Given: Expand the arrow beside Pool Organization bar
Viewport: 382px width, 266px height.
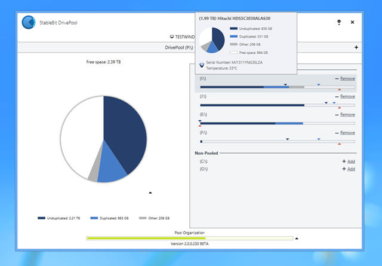Looking at the screenshot, I should pyautogui.click(x=297, y=239).
